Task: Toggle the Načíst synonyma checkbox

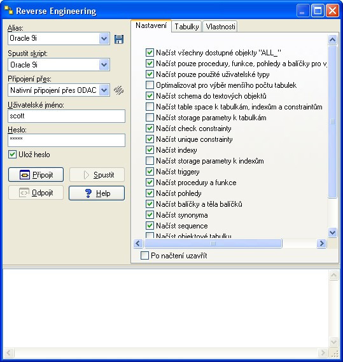Action: click(150, 214)
